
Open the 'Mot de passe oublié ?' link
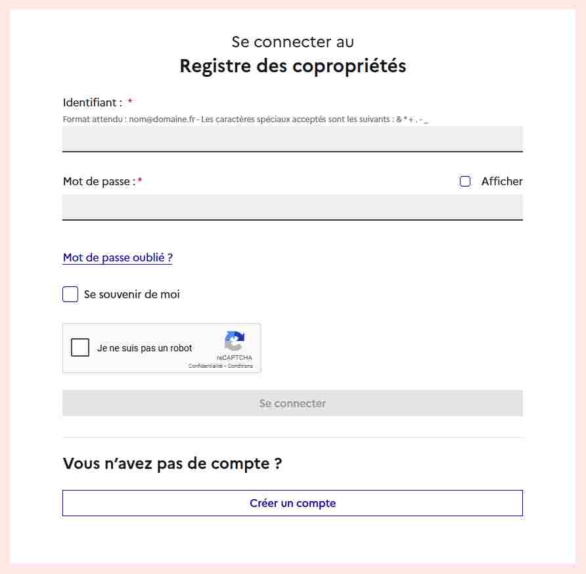coord(117,257)
